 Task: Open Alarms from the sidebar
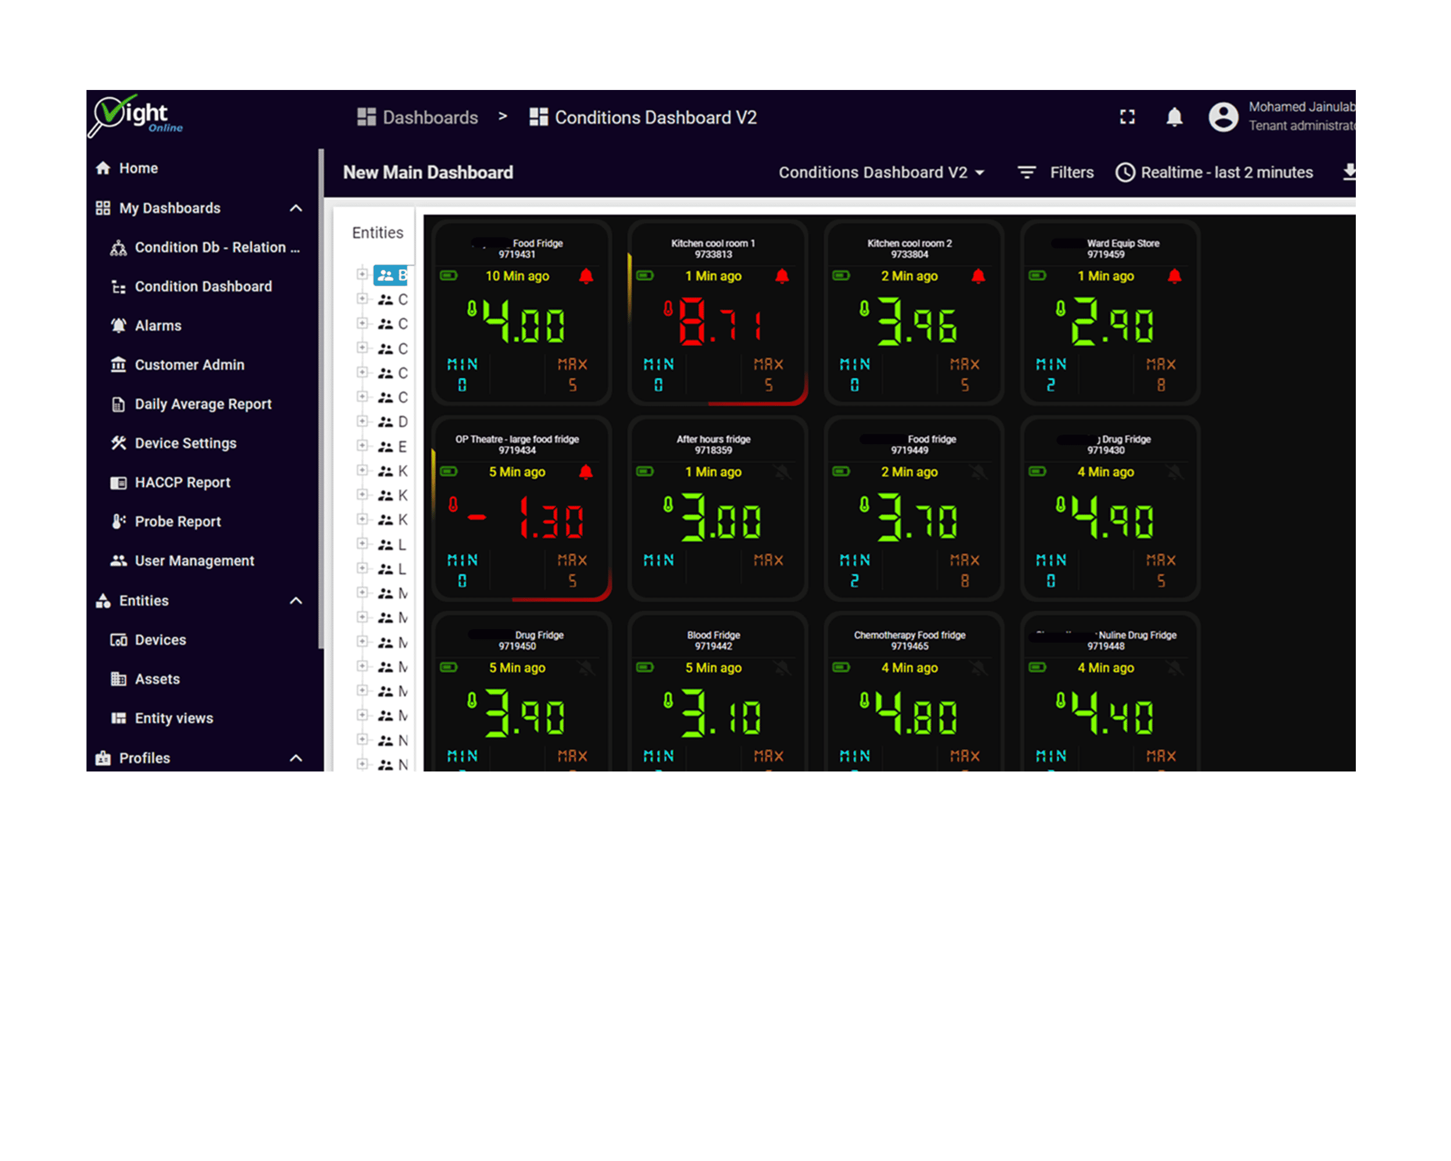[158, 326]
